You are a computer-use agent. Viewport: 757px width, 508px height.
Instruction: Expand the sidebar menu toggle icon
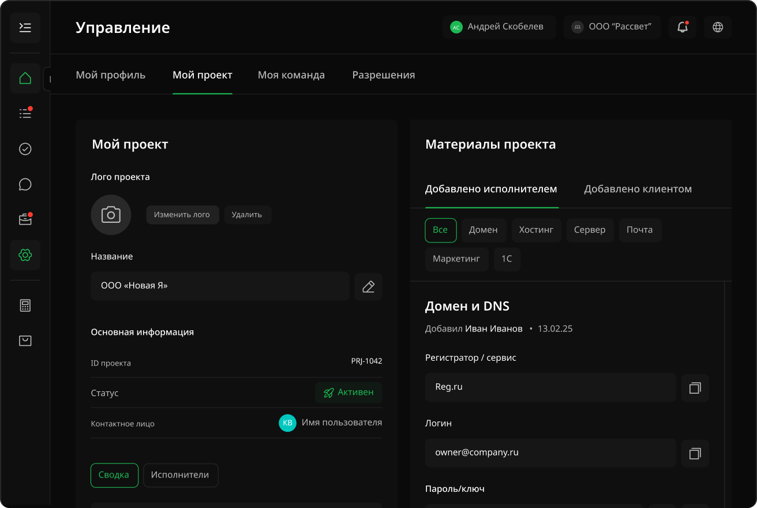(25, 28)
